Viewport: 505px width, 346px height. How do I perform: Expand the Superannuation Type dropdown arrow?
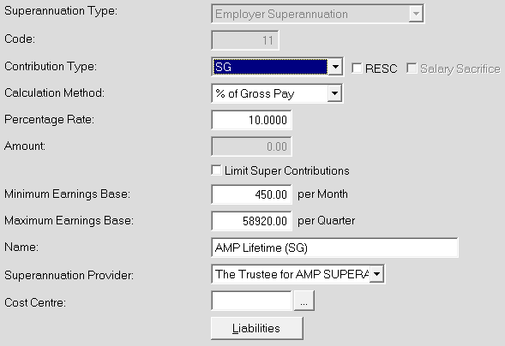(x=416, y=14)
